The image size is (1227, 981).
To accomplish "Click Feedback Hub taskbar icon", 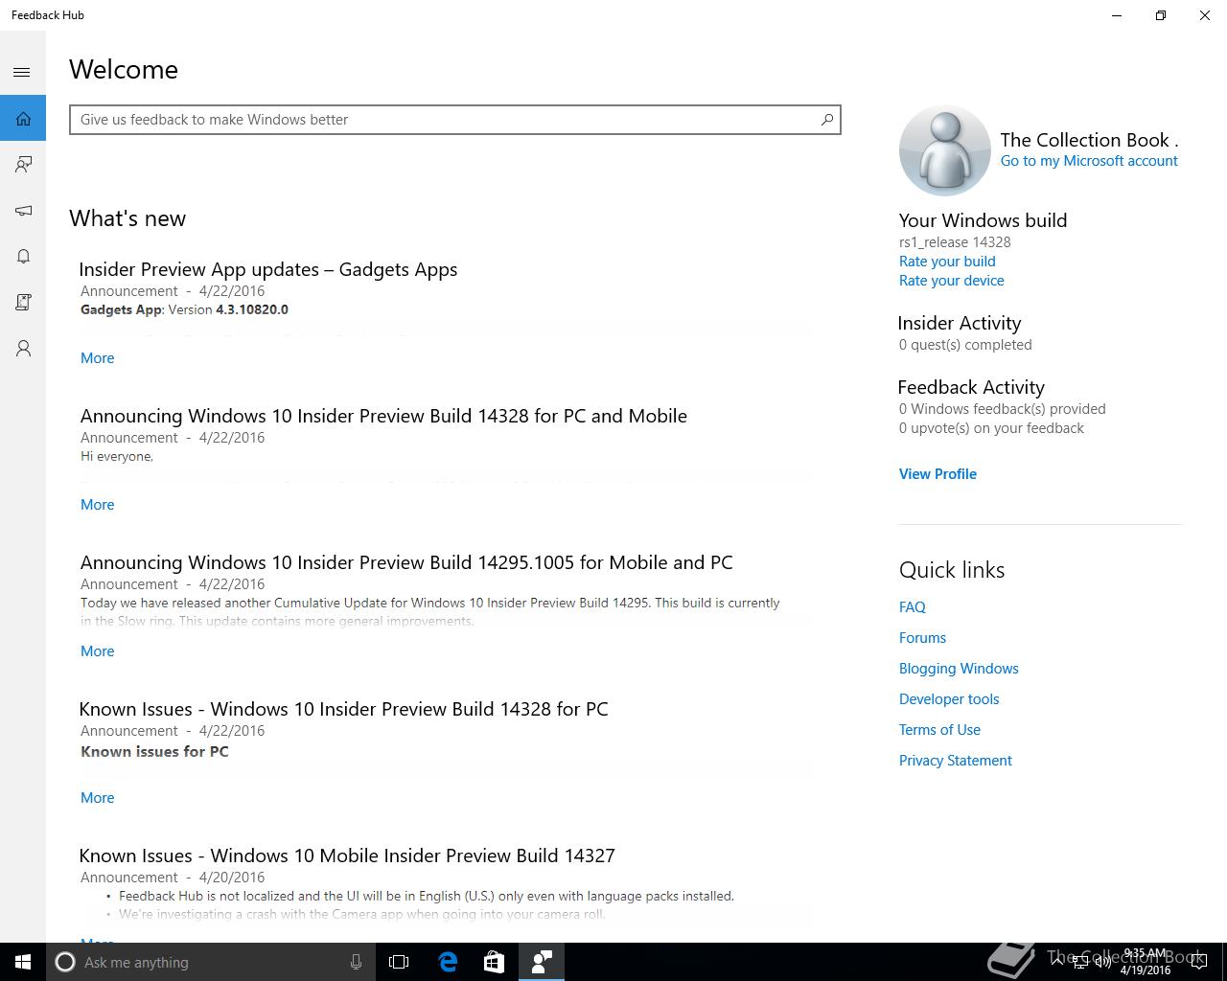I will 542,962.
